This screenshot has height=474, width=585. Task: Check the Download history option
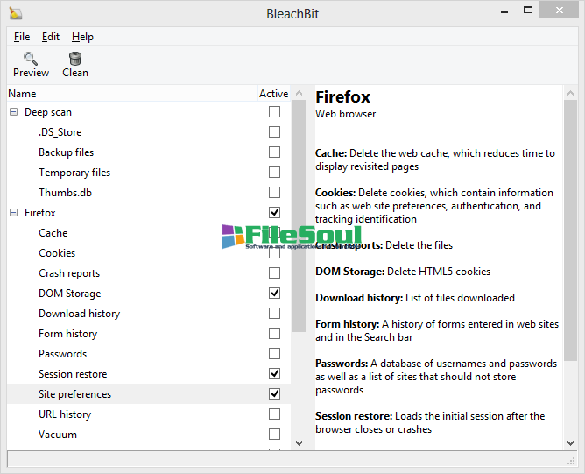point(274,313)
